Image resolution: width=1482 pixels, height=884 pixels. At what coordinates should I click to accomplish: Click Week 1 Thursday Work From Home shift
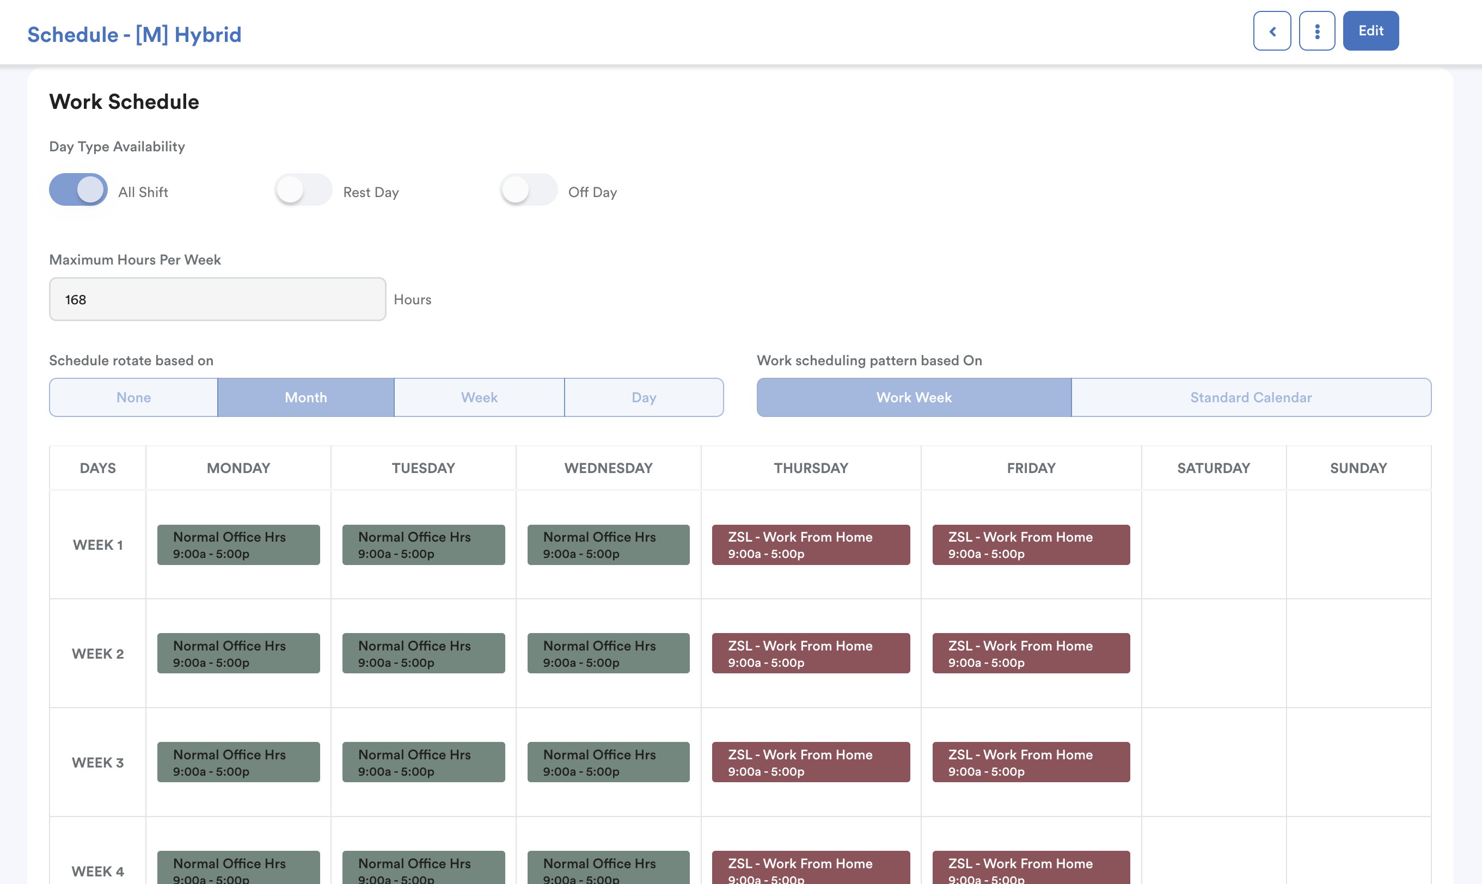tap(811, 544)
